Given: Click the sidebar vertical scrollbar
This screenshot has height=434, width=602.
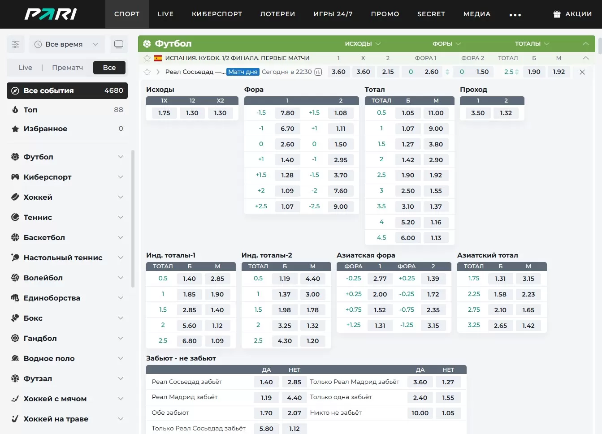Looking at the screenshot, I should tap(133, 219).
